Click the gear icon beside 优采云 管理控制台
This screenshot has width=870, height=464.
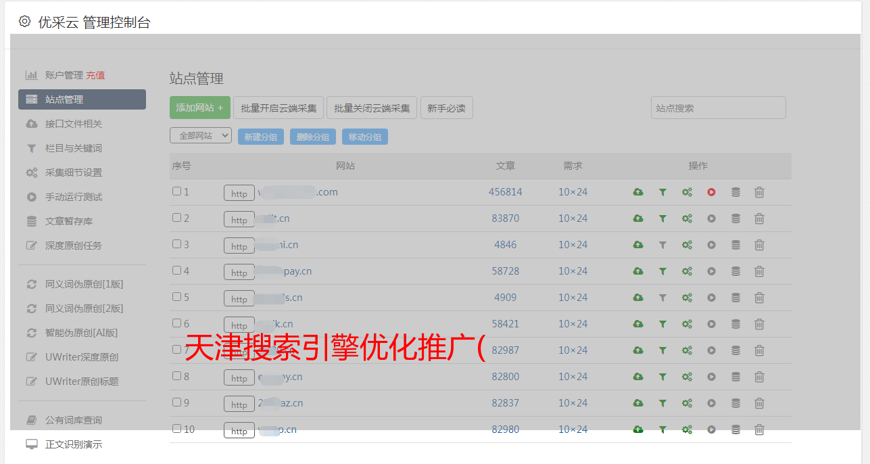[25, 22]
